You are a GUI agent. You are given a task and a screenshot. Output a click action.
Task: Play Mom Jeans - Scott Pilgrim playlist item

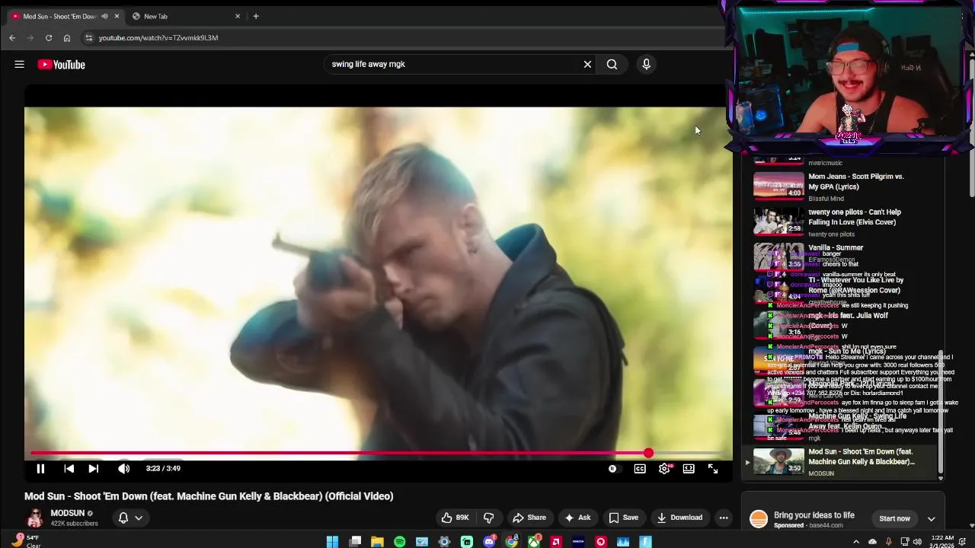(x=855, y=181)
